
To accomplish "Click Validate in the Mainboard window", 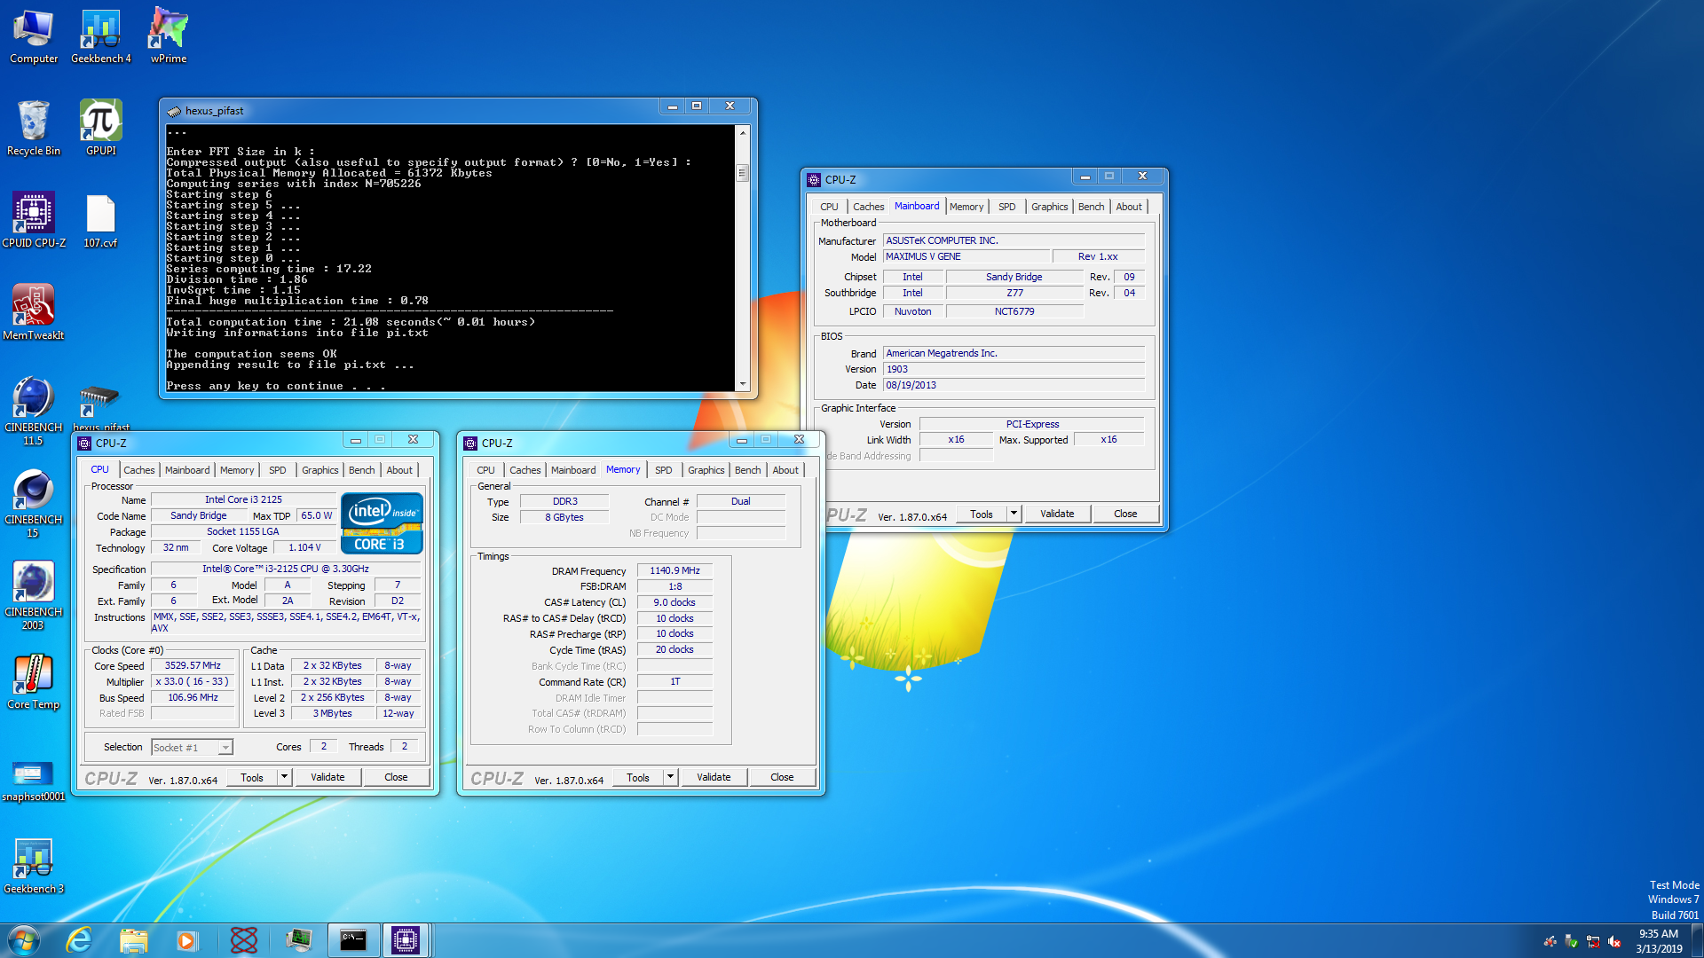I will tap(1057, 514).
